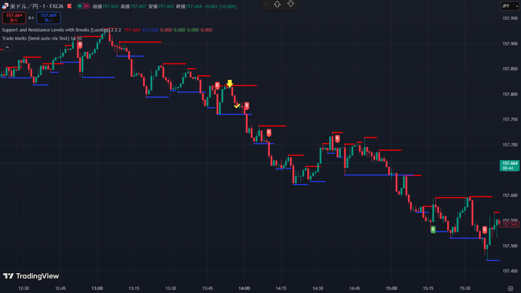Click the yellow down arrow marker on chart
This screenshot has height=293, width=521.
pos(230,83)
